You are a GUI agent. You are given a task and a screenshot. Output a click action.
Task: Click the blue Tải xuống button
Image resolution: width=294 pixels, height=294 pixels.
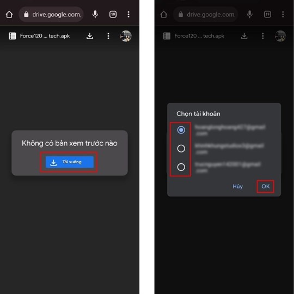tap(70, 162)
